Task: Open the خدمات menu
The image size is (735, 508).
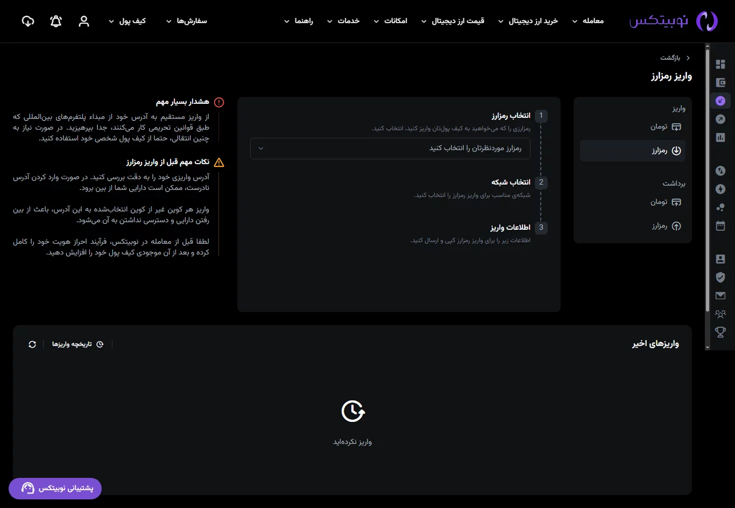Action: [343, 21]
